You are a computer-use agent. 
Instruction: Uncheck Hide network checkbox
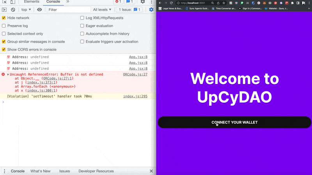[x=4, y=18]
